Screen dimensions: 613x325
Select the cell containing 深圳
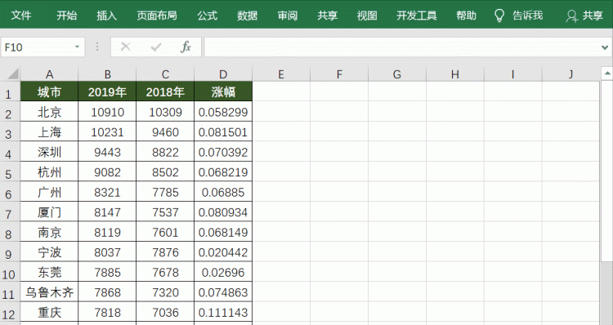pos(49,152)
